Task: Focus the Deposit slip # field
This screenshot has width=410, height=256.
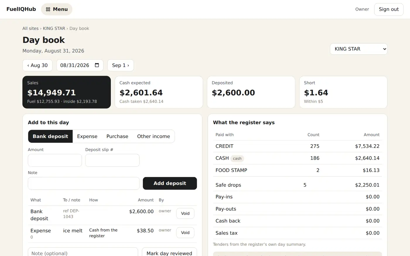Action: click(x=112, y=160)
